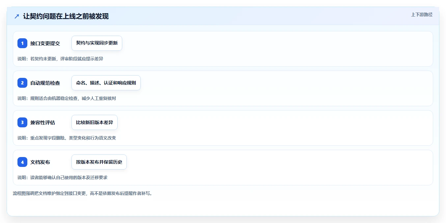Click the footer text 流程图强调把文档维护绑定到接口变更
The image size is (446, 223).
(x=50, y=193)
